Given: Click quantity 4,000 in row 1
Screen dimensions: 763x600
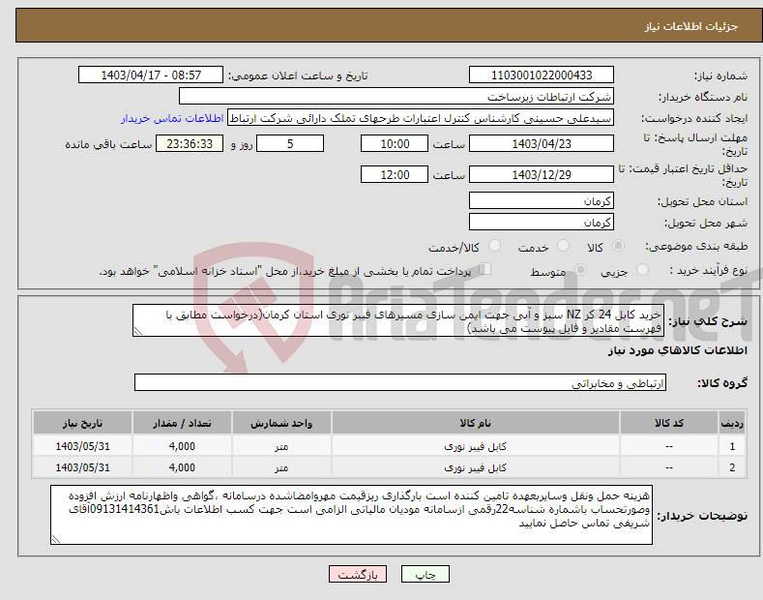Looking at the screenshot, I should 182,446.
